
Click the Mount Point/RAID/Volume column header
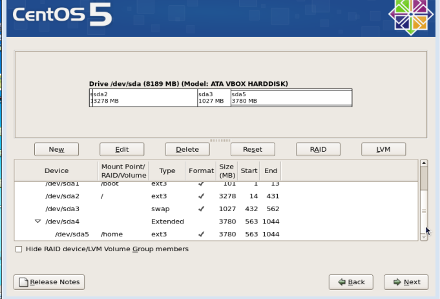(x=123, y=171)
